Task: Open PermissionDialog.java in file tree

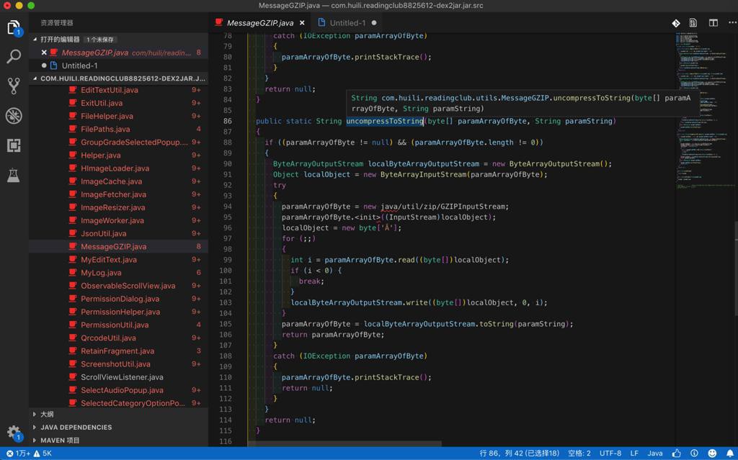Action: 119,299
